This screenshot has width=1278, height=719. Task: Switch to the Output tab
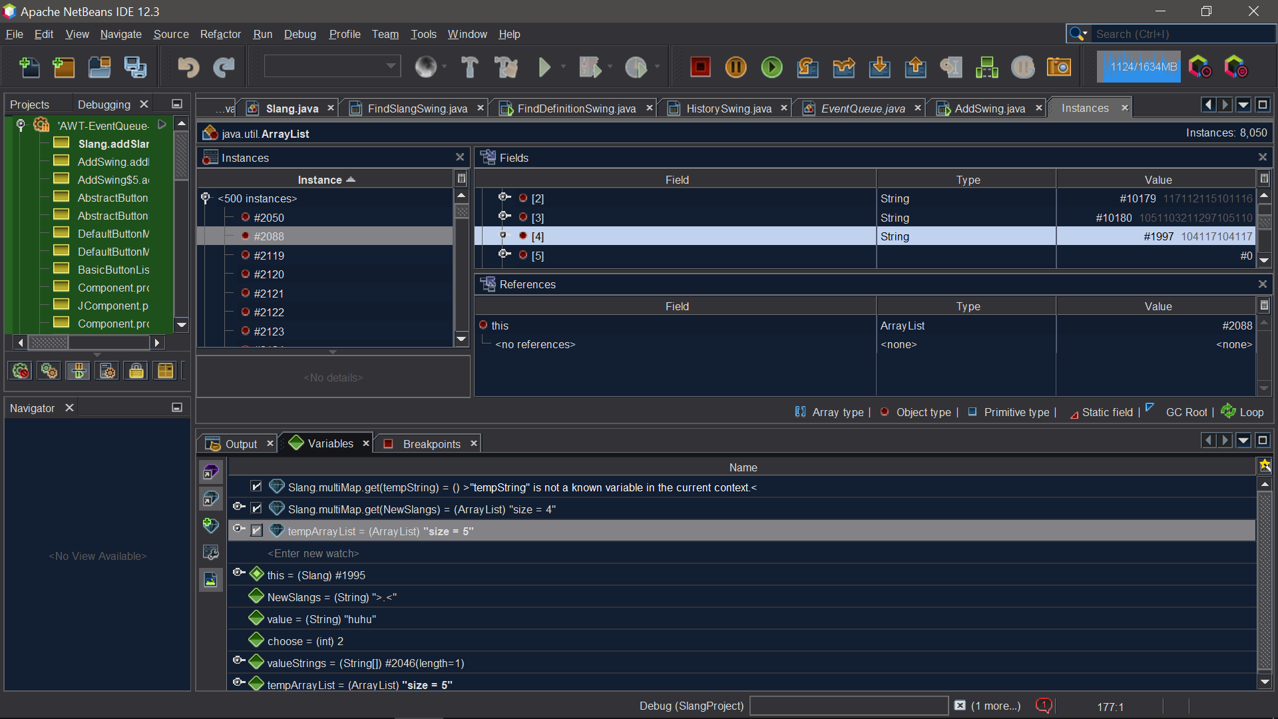pyautogui.click(x=241, y=444)
